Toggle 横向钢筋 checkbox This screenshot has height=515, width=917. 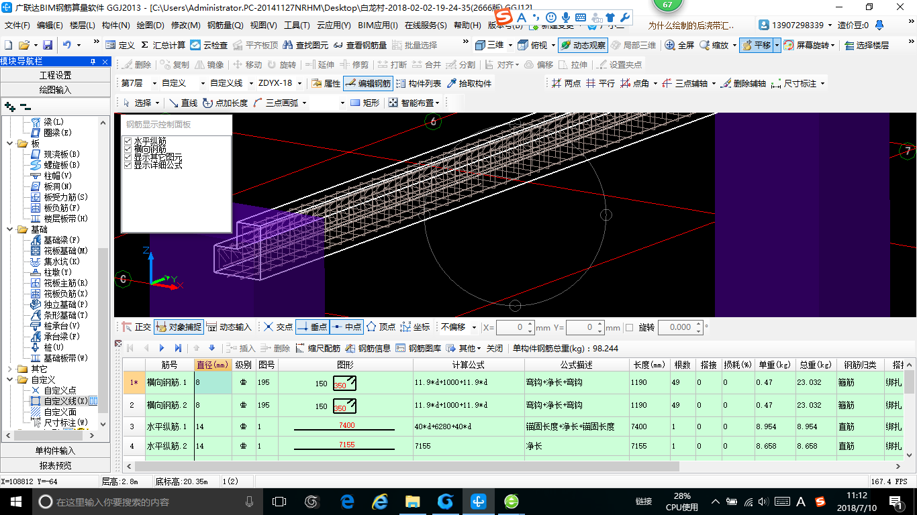128,149
